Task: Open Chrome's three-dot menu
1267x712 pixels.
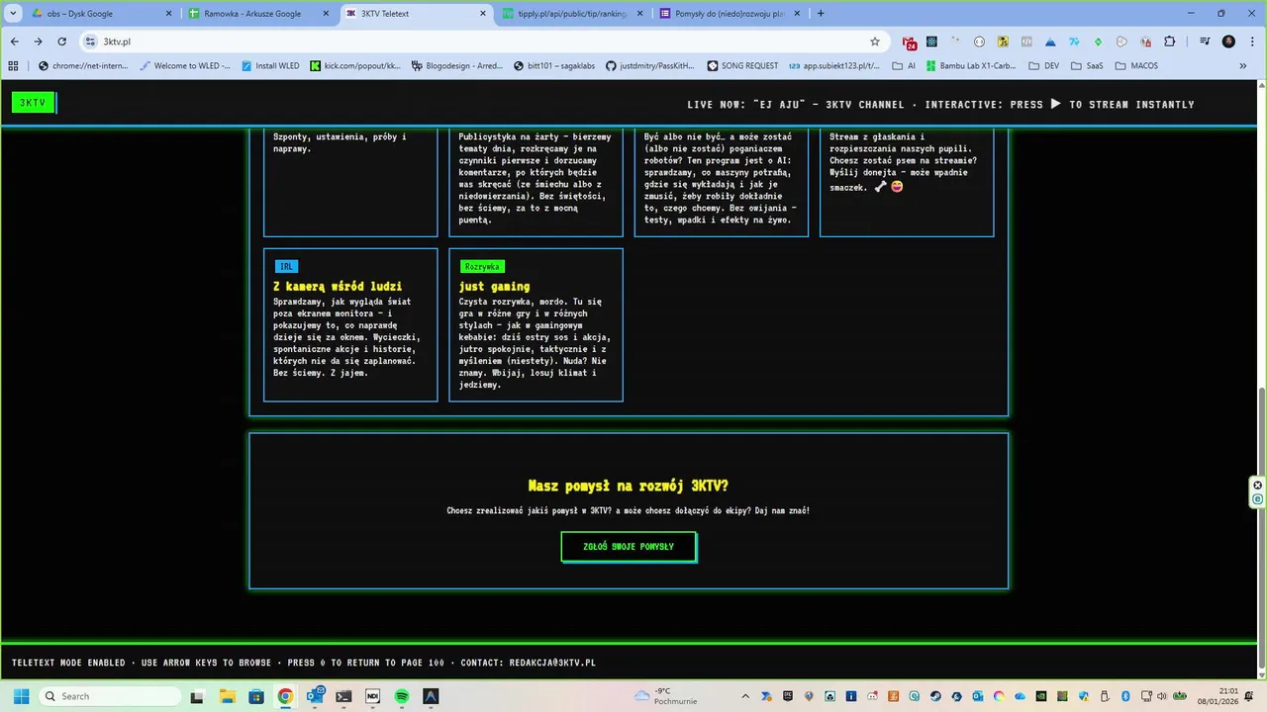Action: (1251, 42)
